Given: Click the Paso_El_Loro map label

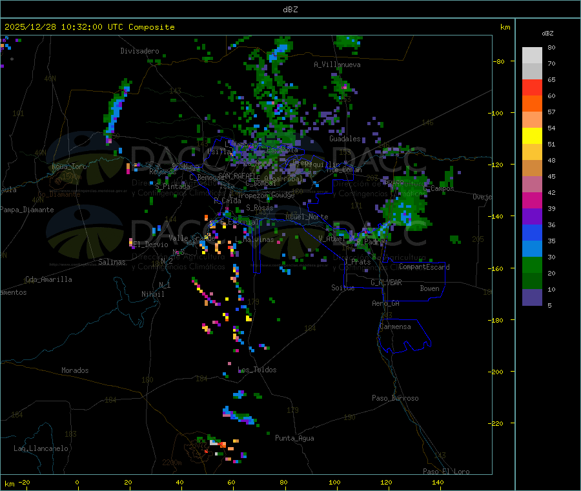Looking at the screenshot, I should coord(447,472).
